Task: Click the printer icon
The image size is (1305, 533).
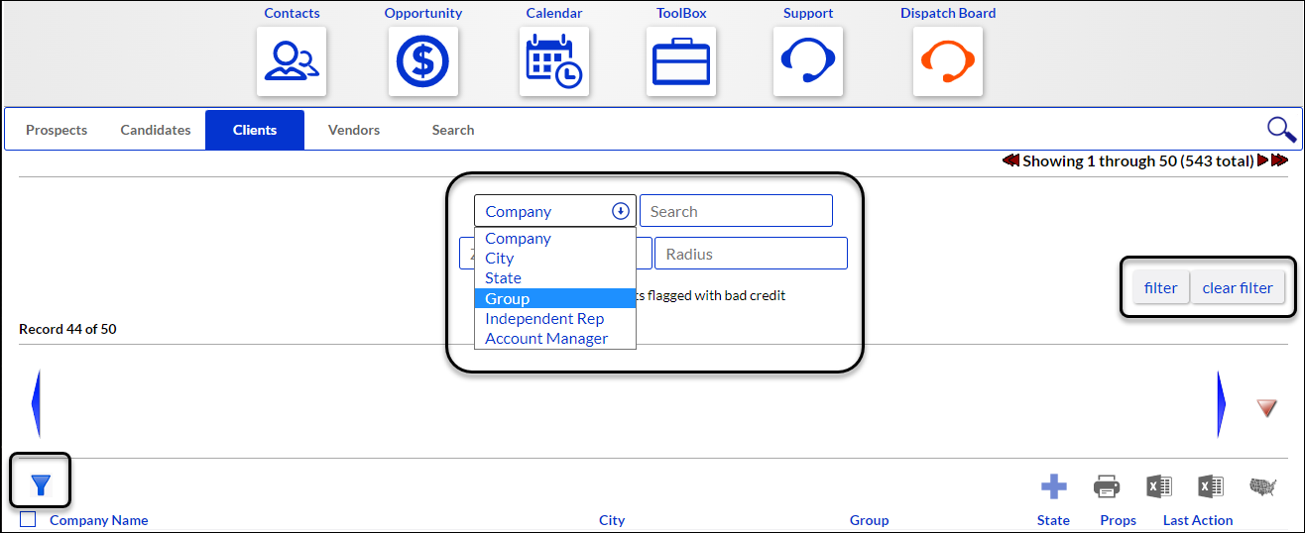Action: [x=1107, y=486]
